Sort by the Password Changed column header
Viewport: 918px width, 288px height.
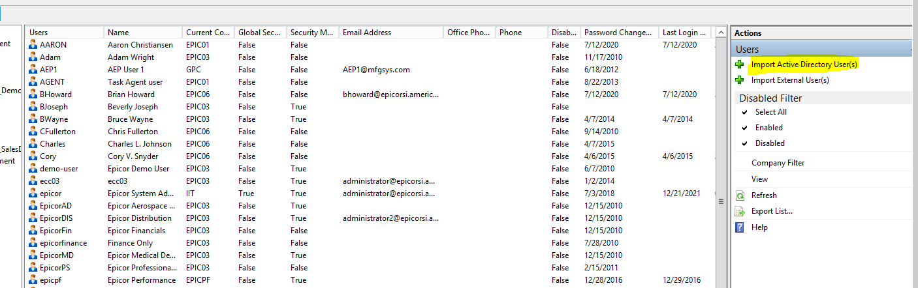(620, 33)
